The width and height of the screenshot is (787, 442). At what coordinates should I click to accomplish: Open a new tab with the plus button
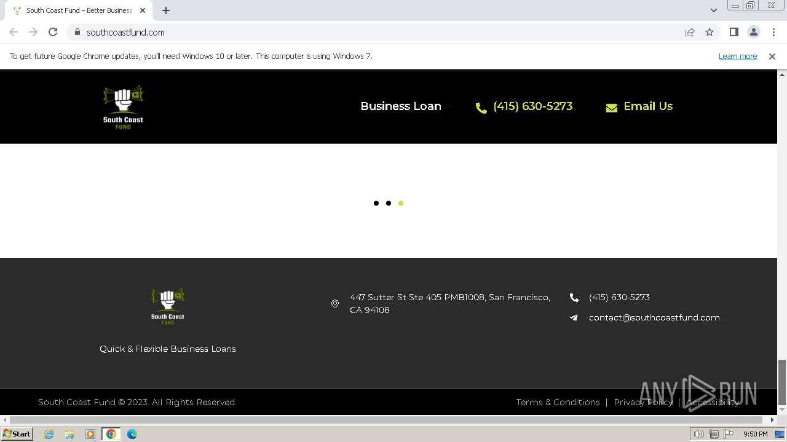click(x=166, y=10)
